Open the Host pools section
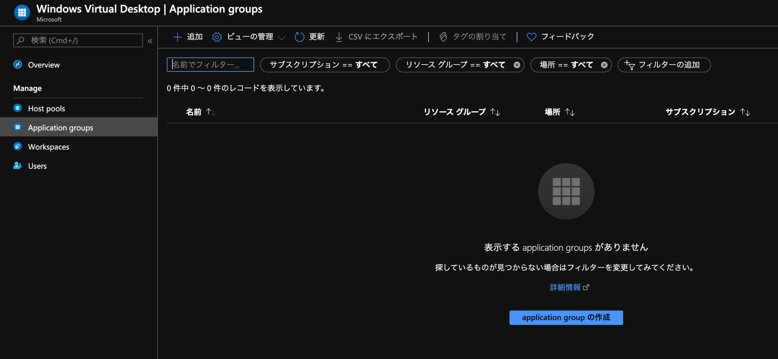 (46, 108)
